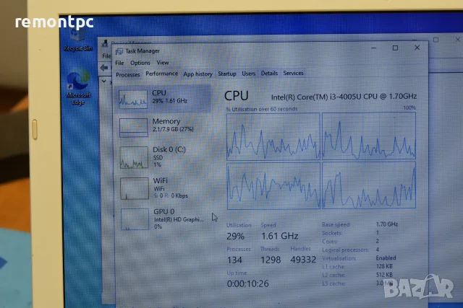Close the Task Manager window
The image size is (463, 308).
coord(417,48)
